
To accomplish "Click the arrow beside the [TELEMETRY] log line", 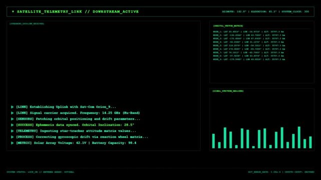I will point(13,131).
